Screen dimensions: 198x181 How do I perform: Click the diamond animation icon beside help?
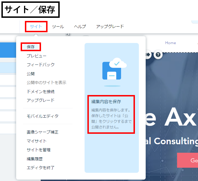click(x=148, y=55)
